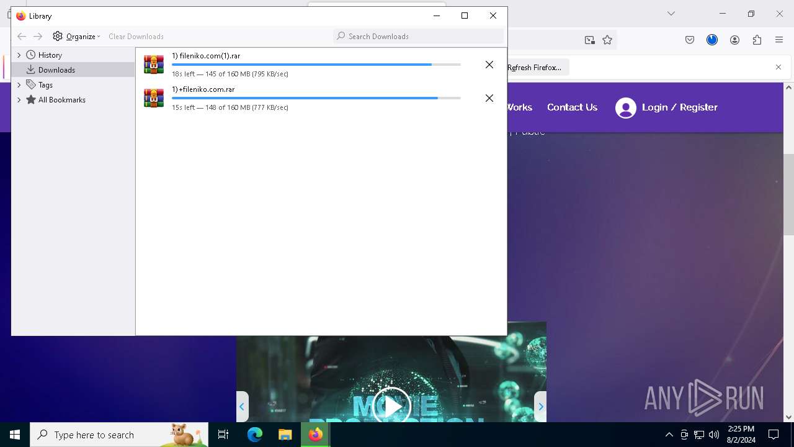The image size is (794, 447).
Task: Click the user avatar icon by Login
Action: tap(626, 108)
